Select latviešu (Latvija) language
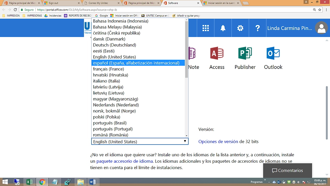Viewport: 330px width, 186px height. pyautogui.click(x=138, y=87)
